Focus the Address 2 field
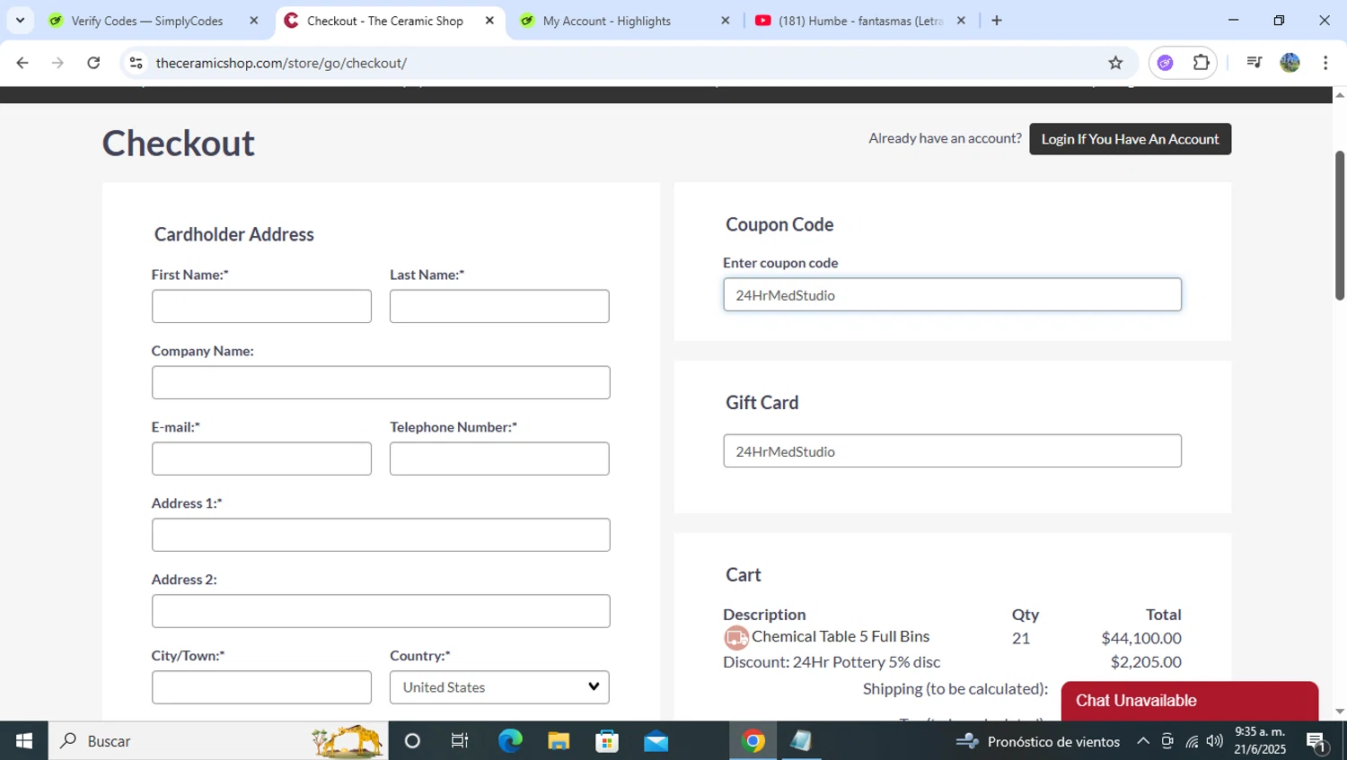Viewport: 1347px width, 760px height. click(x=381, y=611)
